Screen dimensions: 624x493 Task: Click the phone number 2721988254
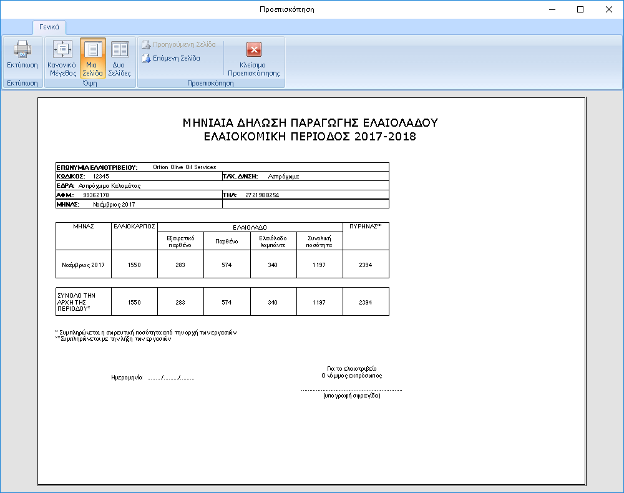tap(262, 195)
